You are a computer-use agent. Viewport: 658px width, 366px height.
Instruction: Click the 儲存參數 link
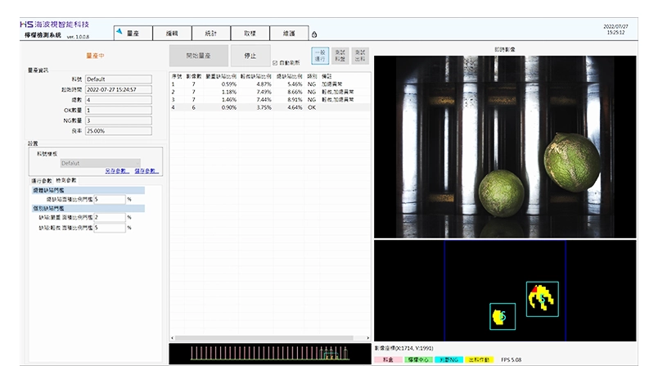coord(147,171)
